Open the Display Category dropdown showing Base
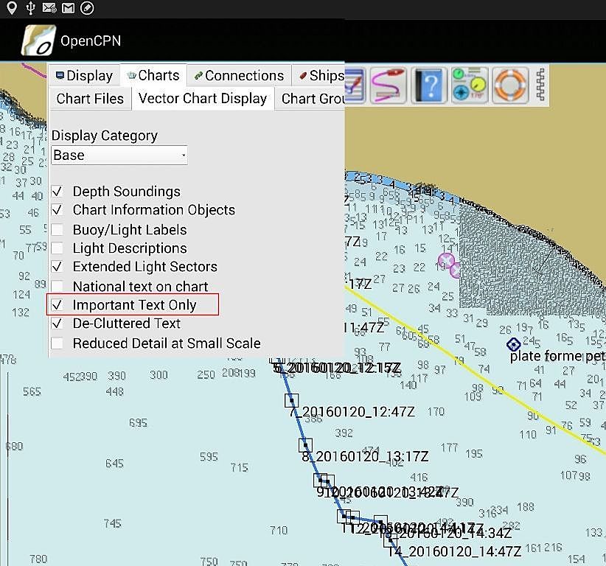Image resolution: width=606 pixels, height=566 pixels. tap(119, 156)
